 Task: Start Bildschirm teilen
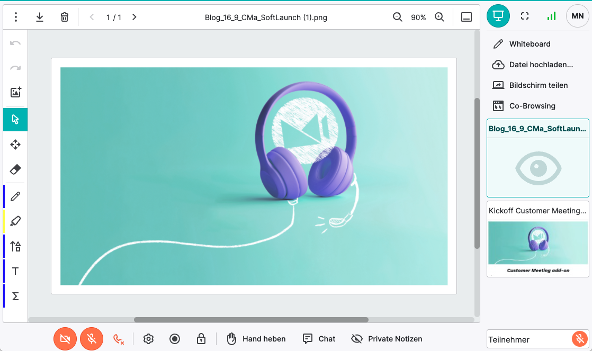click(x=530, y=85)
